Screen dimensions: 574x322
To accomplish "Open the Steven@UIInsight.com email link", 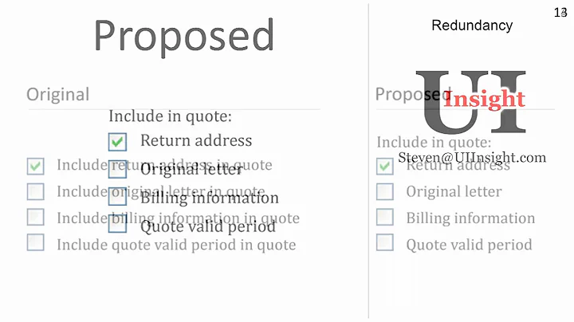I will pyautogui.click(x=472, y=158).
